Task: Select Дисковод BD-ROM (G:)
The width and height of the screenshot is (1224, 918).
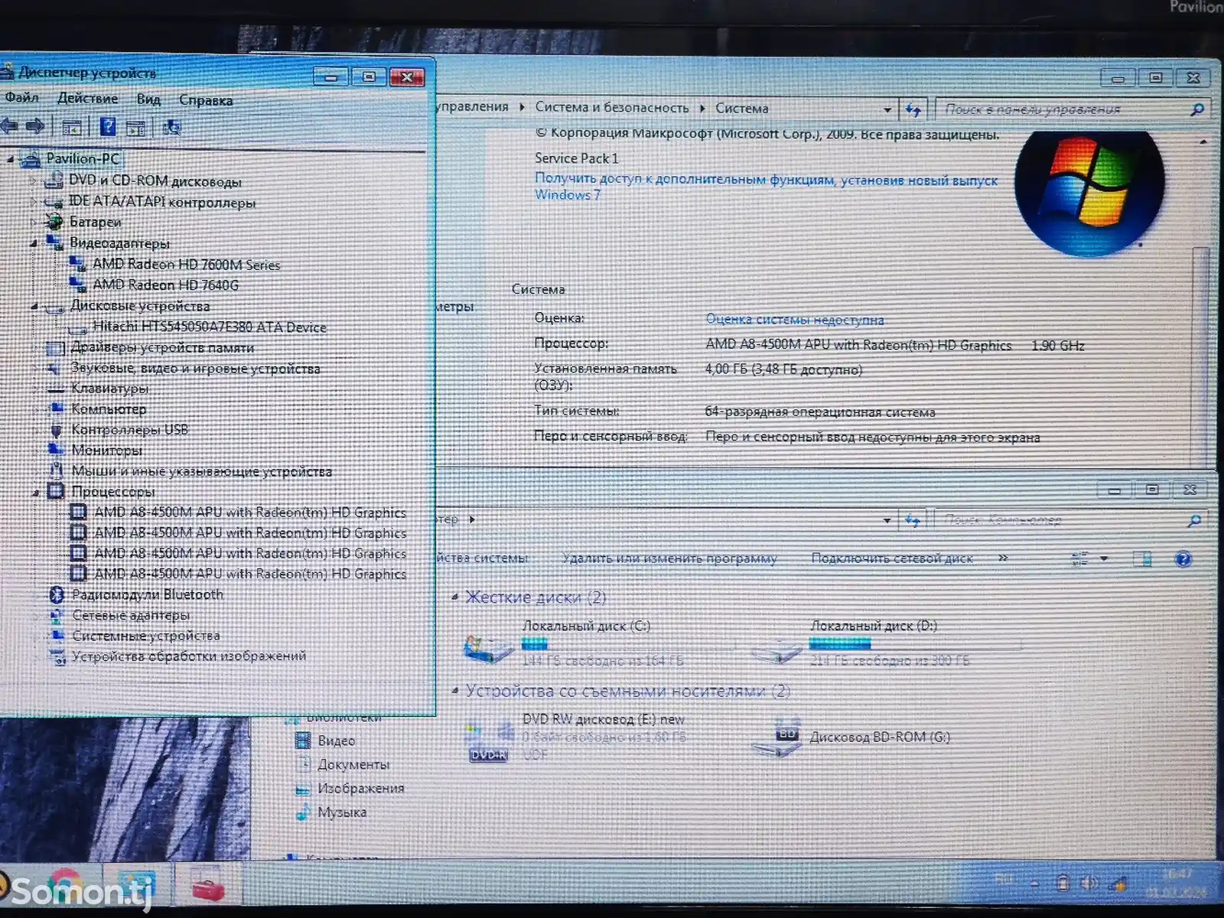Action: click(x=852, y=737)
